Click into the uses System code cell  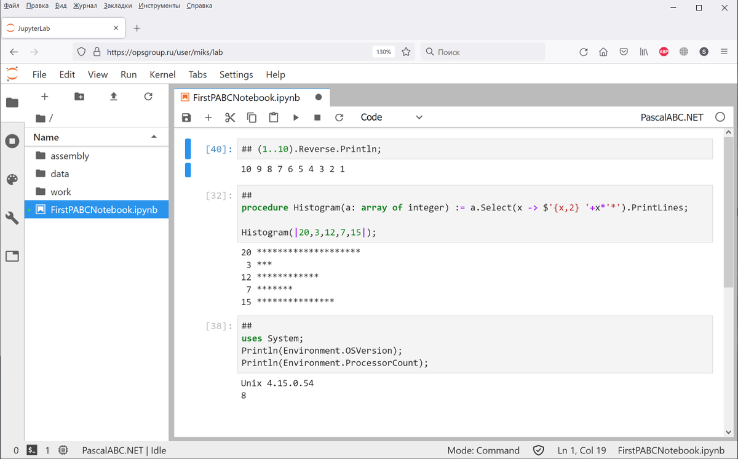[475, 344]
